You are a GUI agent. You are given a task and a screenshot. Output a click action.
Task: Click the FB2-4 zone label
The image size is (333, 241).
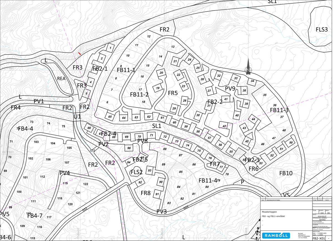(109, 134)
